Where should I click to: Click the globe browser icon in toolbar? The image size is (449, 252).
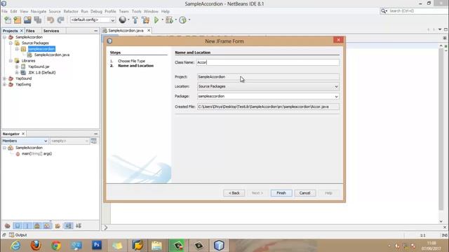pyautogui.click(x=123, y=20)
